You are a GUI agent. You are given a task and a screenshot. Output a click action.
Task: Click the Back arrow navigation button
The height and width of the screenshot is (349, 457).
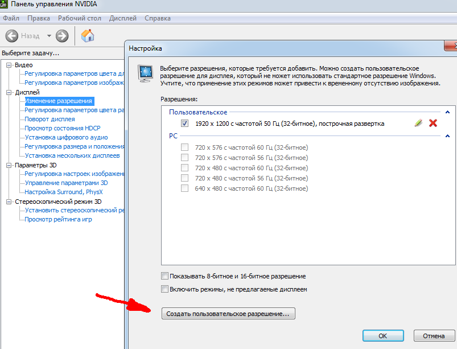click(13, 36)
